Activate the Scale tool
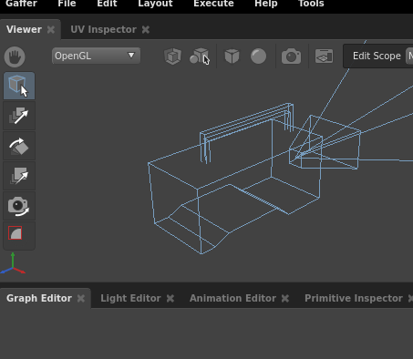413x359 pixels. click(x=19, y=176)
